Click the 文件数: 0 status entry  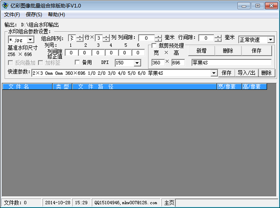pos(15,203)
